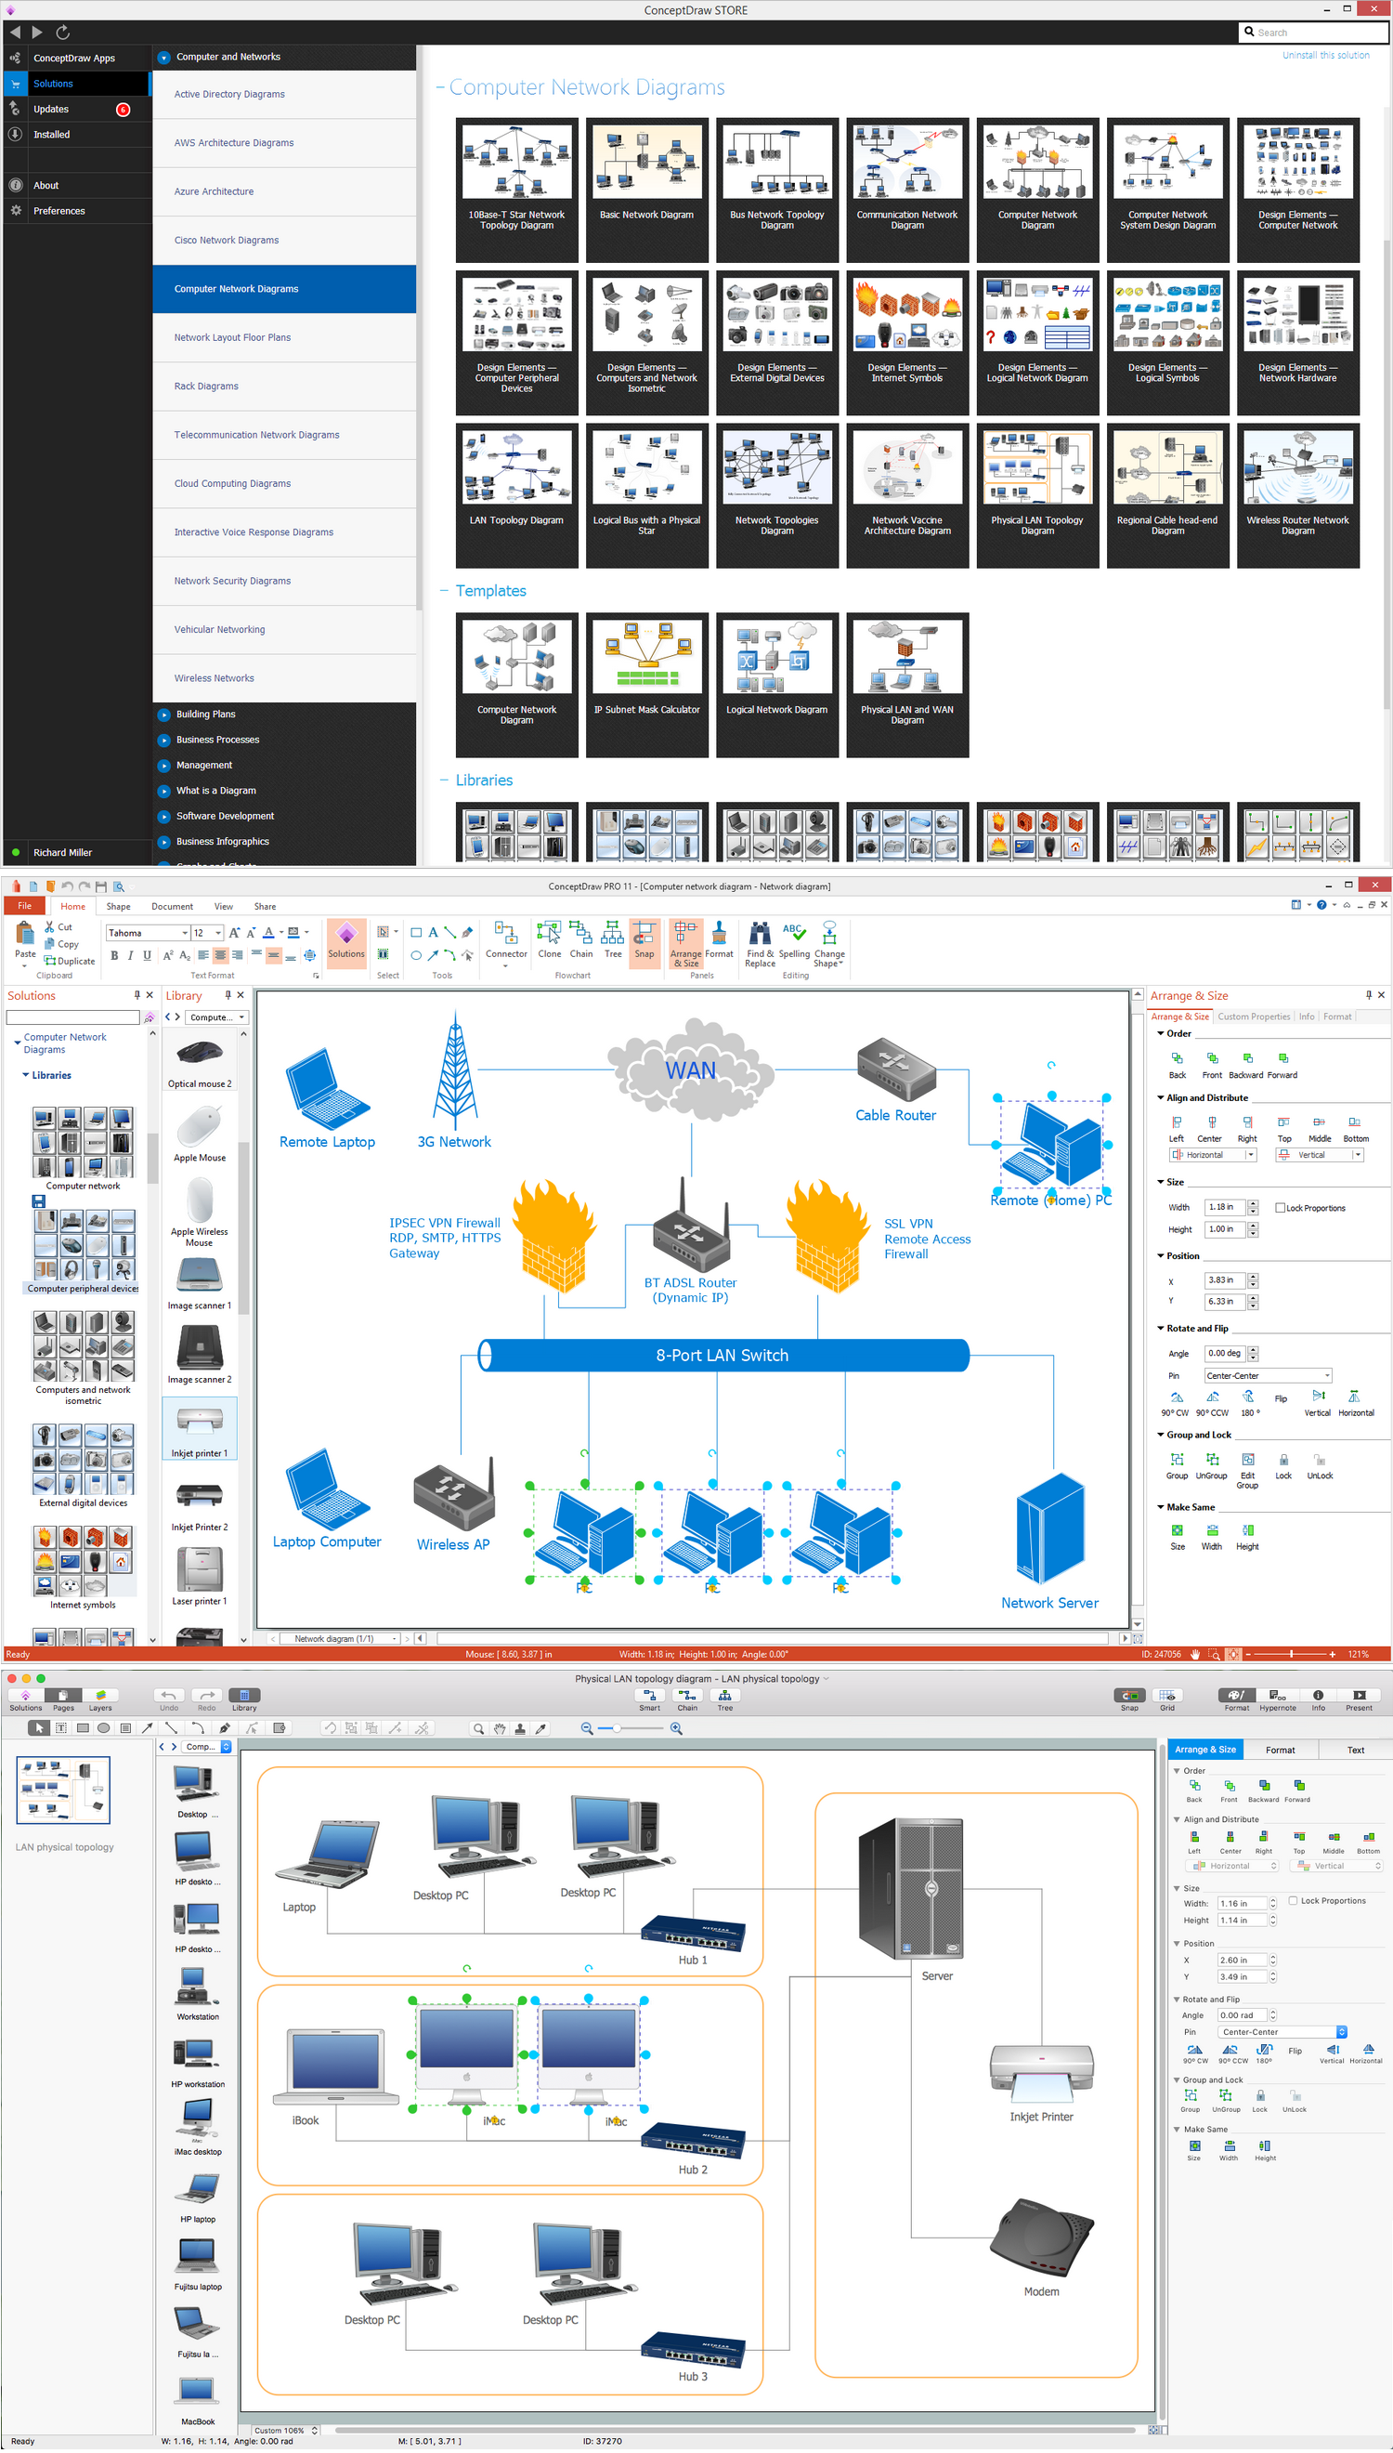Click the Search field in ConceptDraw STORE
The height and width of the screenshot is (2453, 1393).
point(1313,33)
